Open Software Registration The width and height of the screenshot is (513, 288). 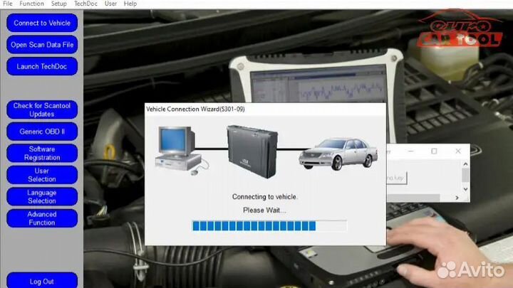42,153
